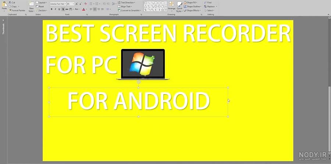The height and width of the screenshot is (164, 331).
Task: Open the Text Direction menu
Action: [126, 3]
